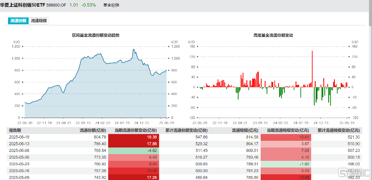Click the vertical scrollbar thumb
The width and height of the screenshot is (372, 180).
pyautogui.click(x=370, y=12)
